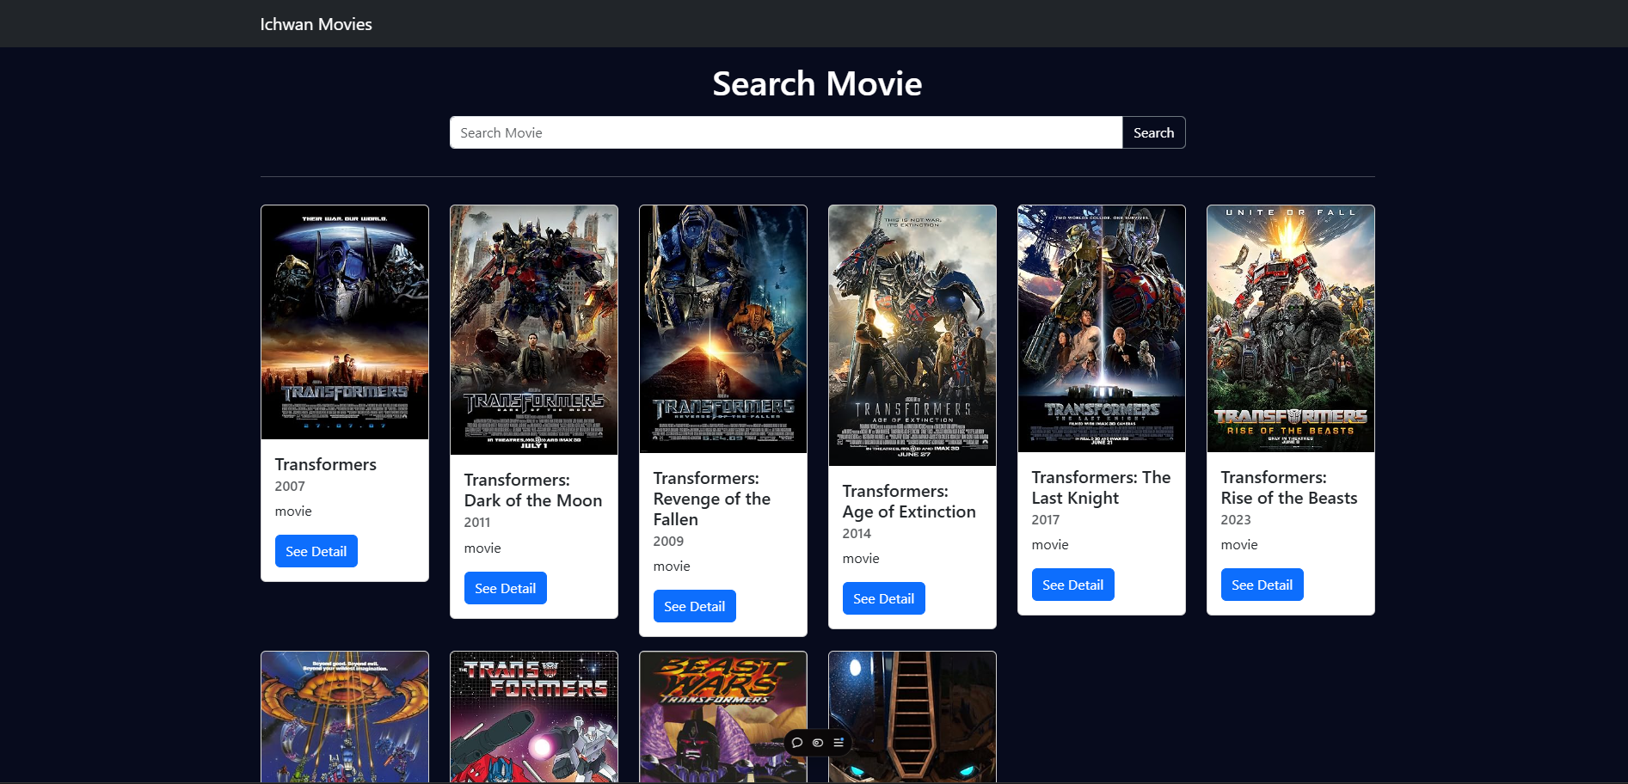The height and width of the screenshot is (784, 1628).
Task: Click the Revenge of the Fallen poster
Action: click(723, 329)
